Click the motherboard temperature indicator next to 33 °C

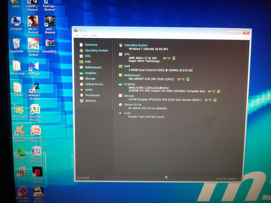[x=188, y=79]
